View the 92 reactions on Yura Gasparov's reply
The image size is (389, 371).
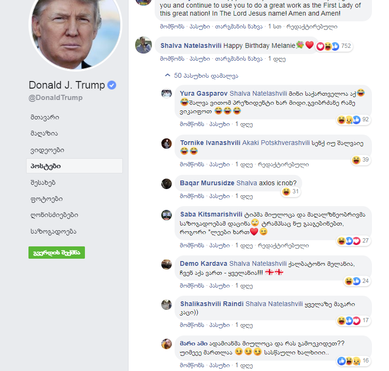coord(353,120)
